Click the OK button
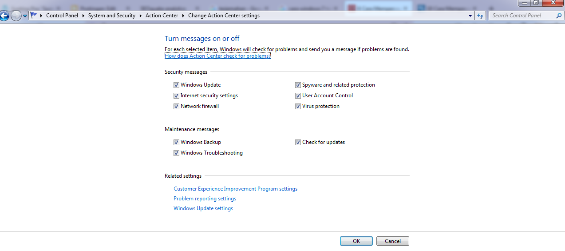 pyautogui.click(x=356, y=241)
